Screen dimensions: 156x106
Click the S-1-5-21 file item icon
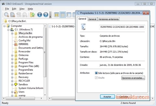50,27
